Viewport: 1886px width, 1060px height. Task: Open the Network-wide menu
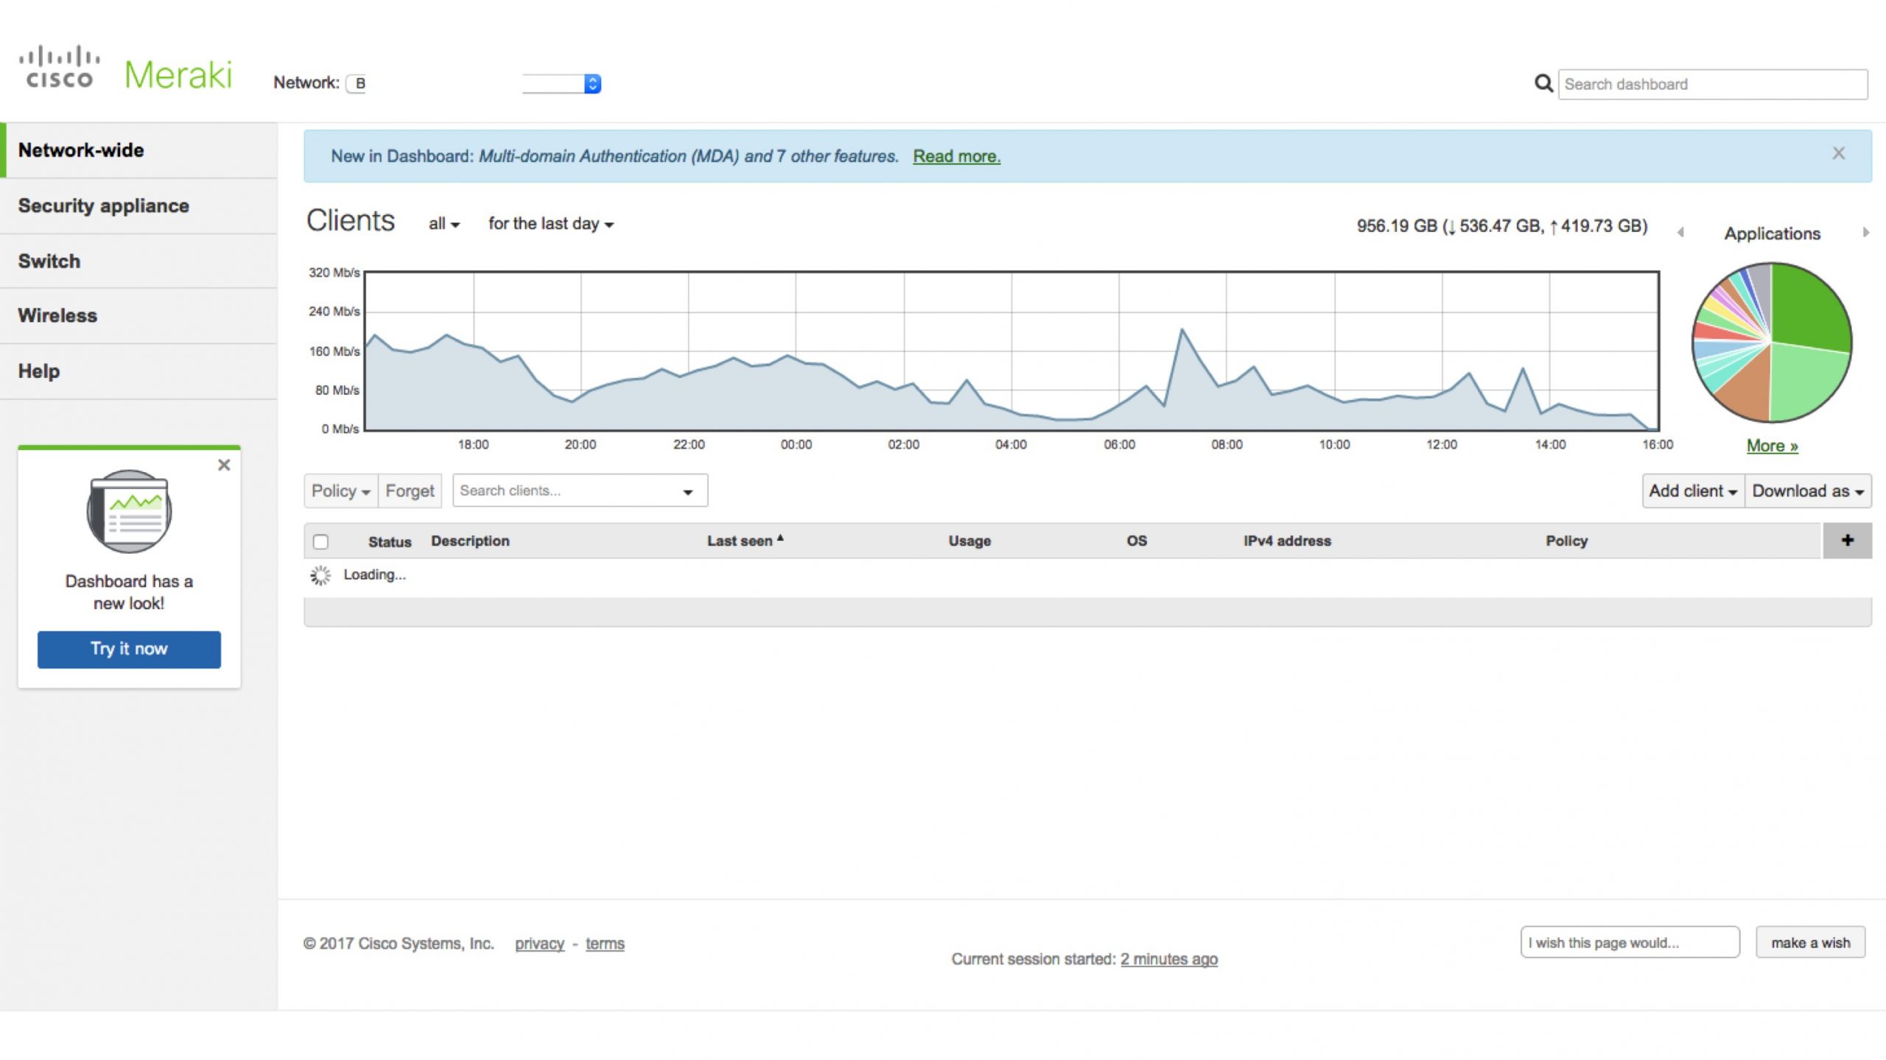139,150
